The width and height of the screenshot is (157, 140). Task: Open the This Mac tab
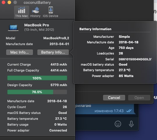tap(22, 12)
